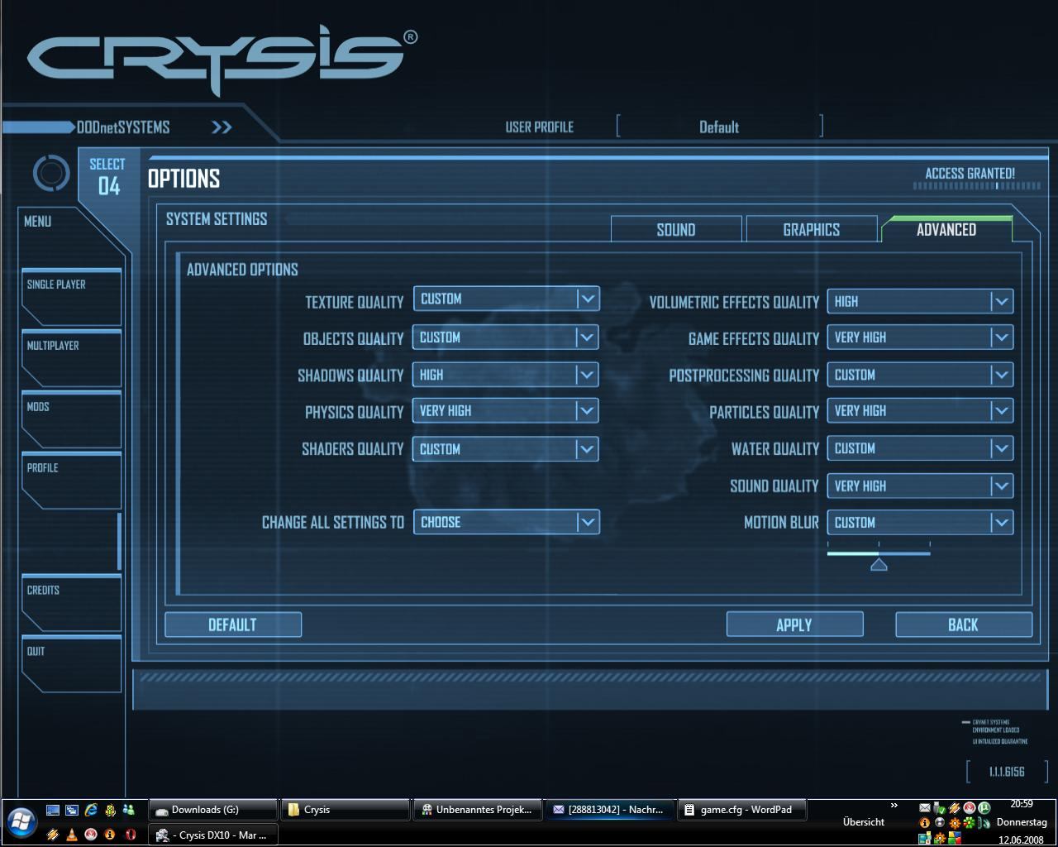Image resolution: width=1058 pixels, height=847 pixels.
Task: Click the Winamp quick launch icon
Action: pyautogui.click(x=53, y=835)
